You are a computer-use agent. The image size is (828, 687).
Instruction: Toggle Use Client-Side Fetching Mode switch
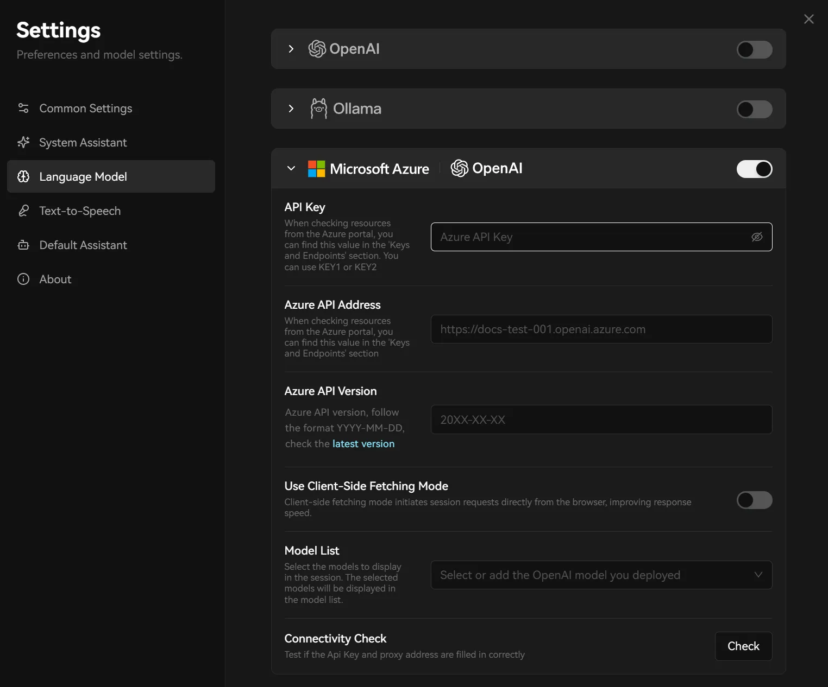point(754,500)
